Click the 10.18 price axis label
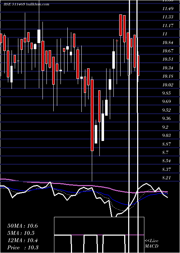Image resolution: width=180 pixels, height=253 pixels. point(168,76)
